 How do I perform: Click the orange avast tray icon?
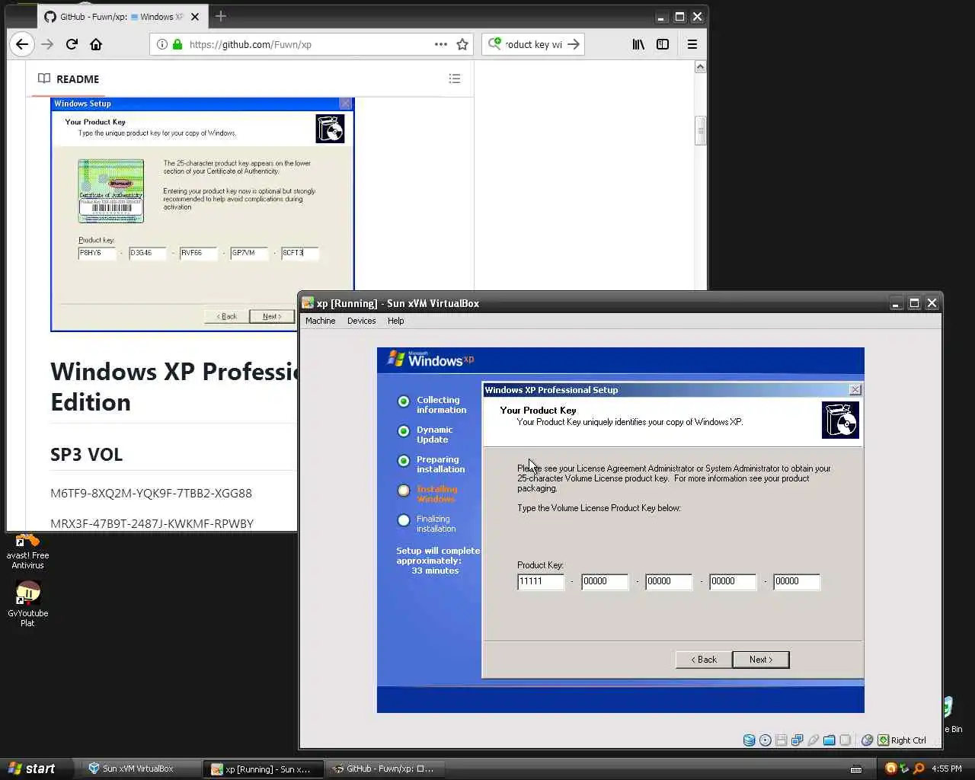890,769
